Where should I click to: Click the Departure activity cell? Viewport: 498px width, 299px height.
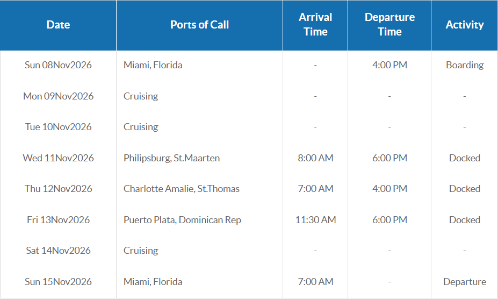[465, 282]
